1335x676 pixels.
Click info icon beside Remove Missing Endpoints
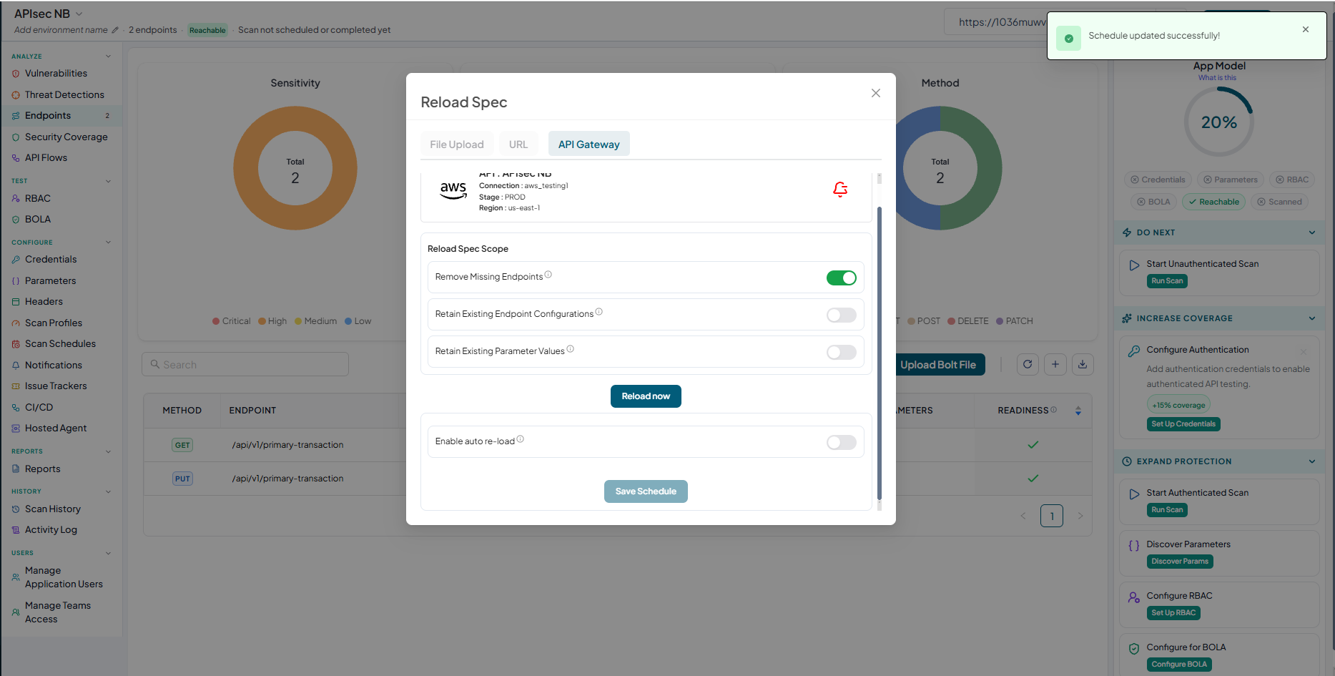click(x=548, y=275)
